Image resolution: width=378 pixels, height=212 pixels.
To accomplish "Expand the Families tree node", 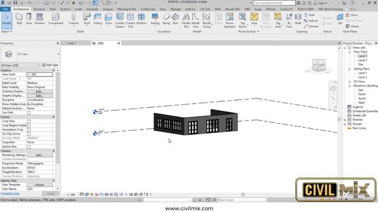I will click(345, 120).
